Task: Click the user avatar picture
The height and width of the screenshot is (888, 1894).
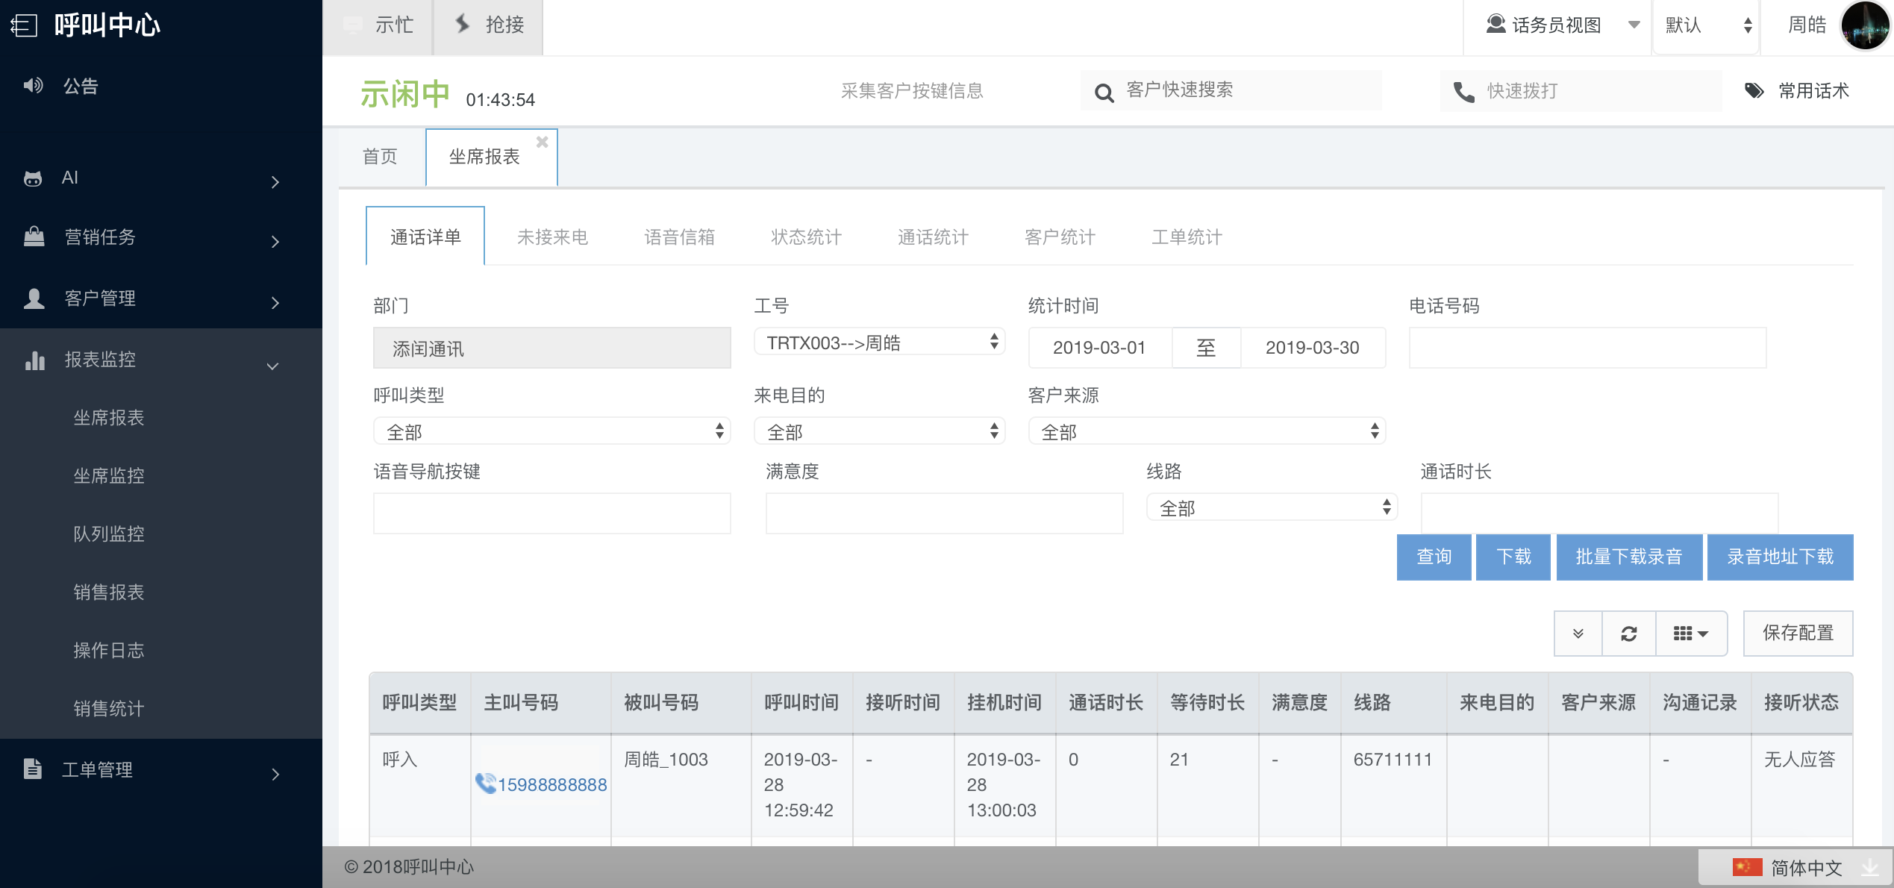Action: click(x=1865, y=25)
